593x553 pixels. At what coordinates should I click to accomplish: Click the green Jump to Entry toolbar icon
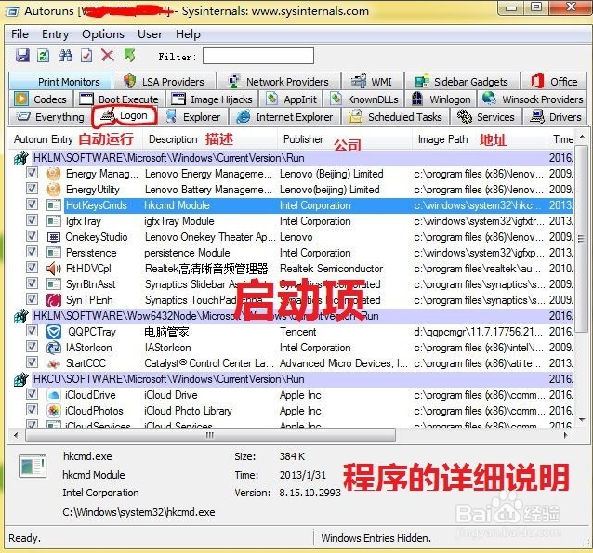130,56
